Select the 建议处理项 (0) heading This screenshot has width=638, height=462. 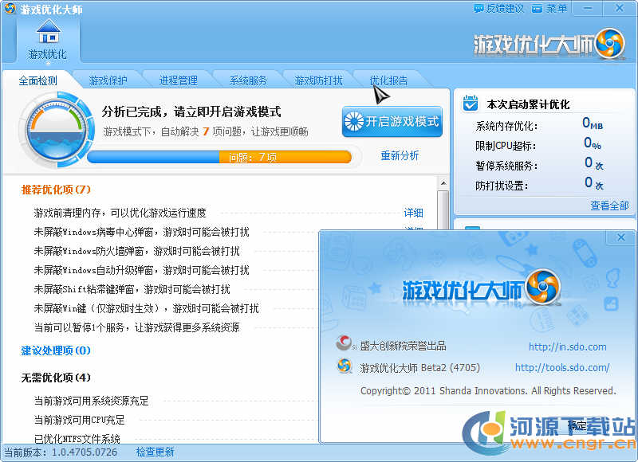(x=56, y=350)
